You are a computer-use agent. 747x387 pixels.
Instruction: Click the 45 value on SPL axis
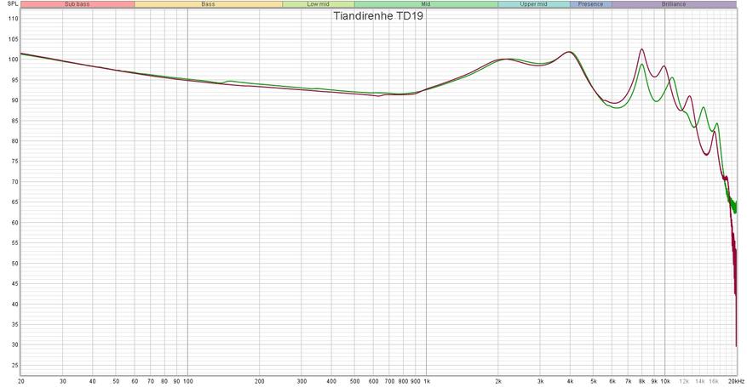coord(14,284)
